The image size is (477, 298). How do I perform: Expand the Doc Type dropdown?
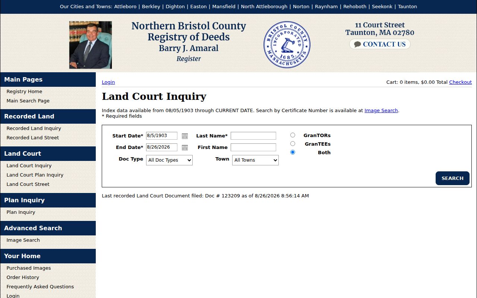[169, 160]
